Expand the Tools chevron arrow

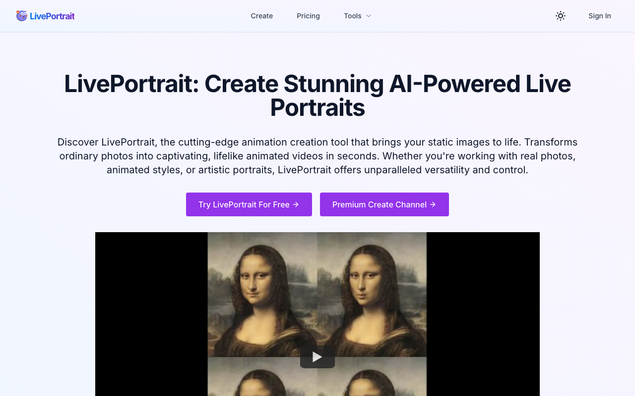[x=369, y=16]
